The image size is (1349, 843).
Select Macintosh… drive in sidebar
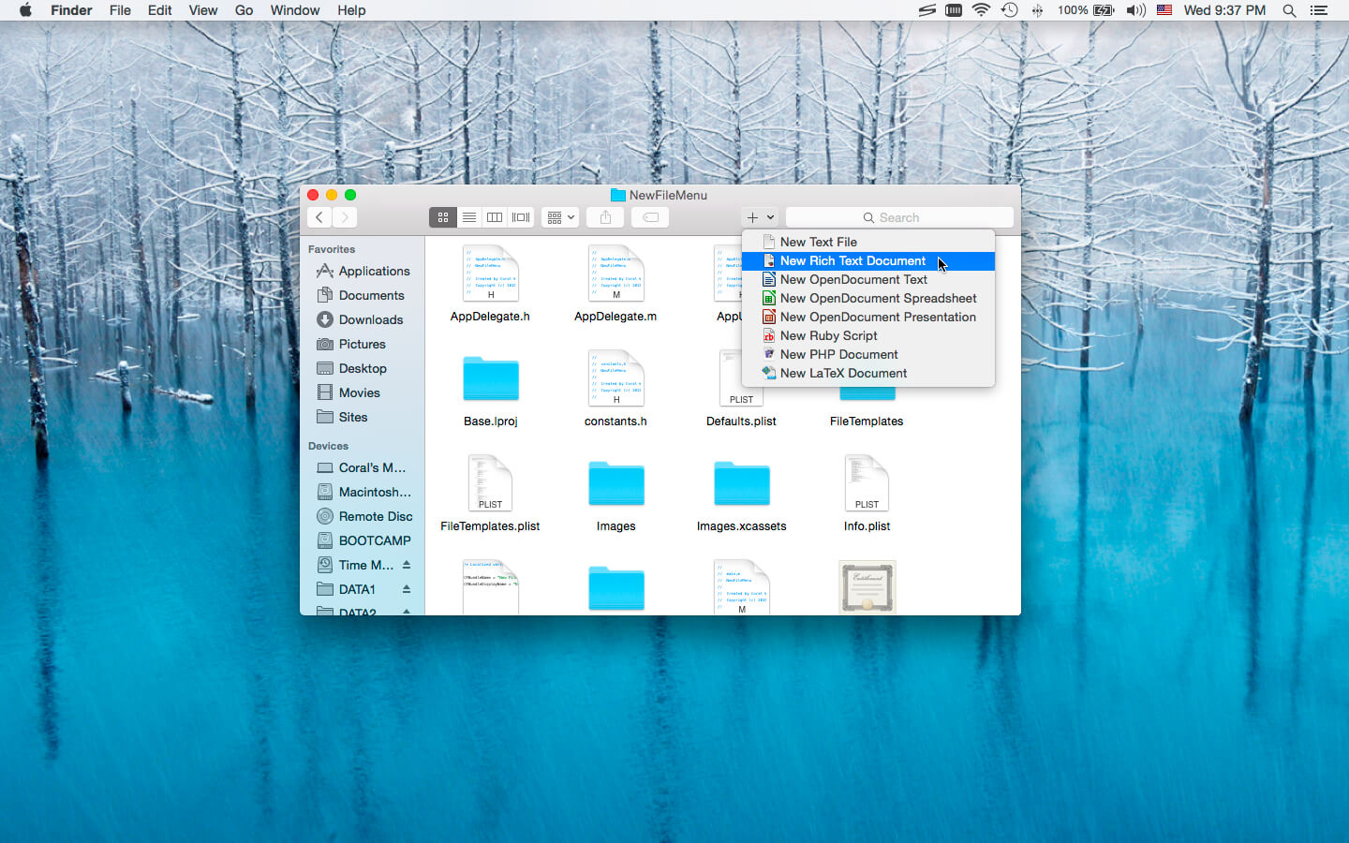tap(363, 492)
